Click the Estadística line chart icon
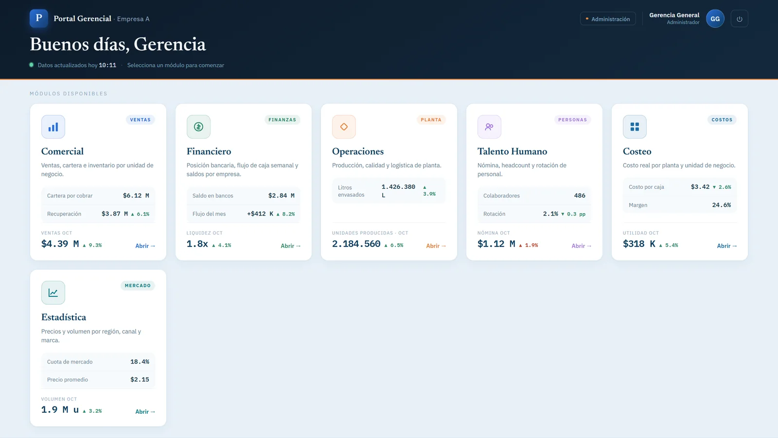 point(53,293)
